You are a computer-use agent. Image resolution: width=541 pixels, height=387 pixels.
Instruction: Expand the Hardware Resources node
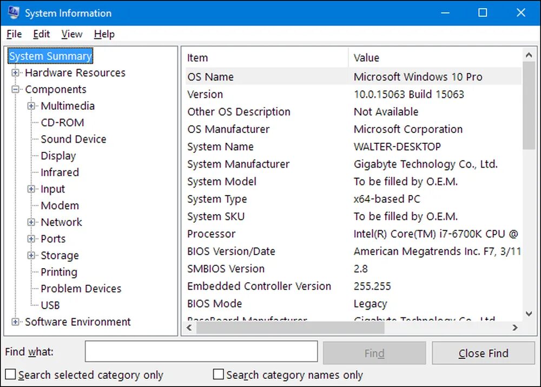pos(15,73)
